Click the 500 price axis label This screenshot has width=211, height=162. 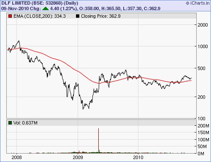(201, 68)
